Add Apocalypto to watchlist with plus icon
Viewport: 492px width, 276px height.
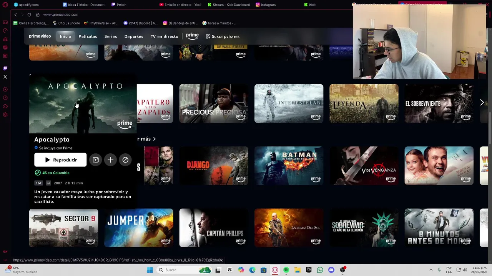coord(110,160)
